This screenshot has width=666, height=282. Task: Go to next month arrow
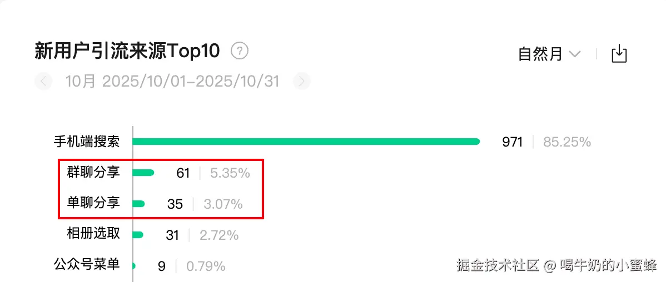tap(302, 80)
